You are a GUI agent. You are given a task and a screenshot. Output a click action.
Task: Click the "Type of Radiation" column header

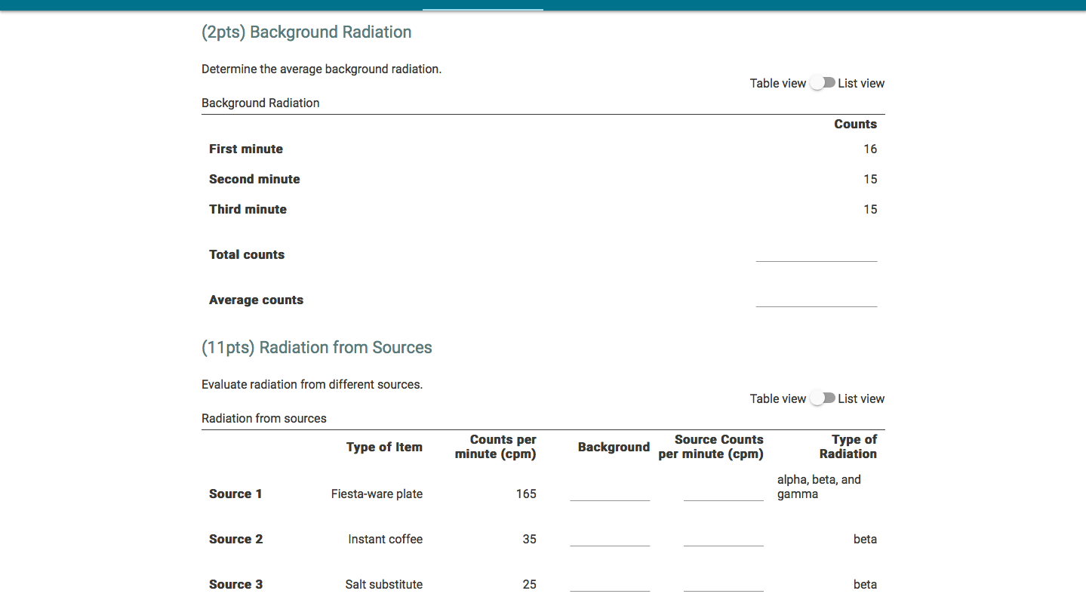(x=848, y=447)
